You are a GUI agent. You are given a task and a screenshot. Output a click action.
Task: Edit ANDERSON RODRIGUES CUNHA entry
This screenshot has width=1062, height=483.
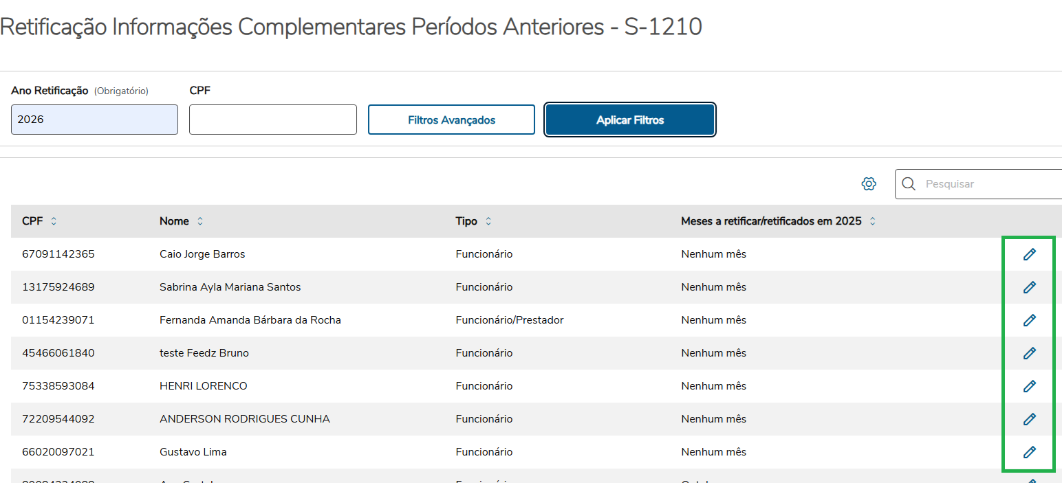1029,419
